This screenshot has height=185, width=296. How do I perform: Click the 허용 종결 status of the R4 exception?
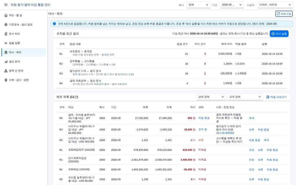(204, 118)
